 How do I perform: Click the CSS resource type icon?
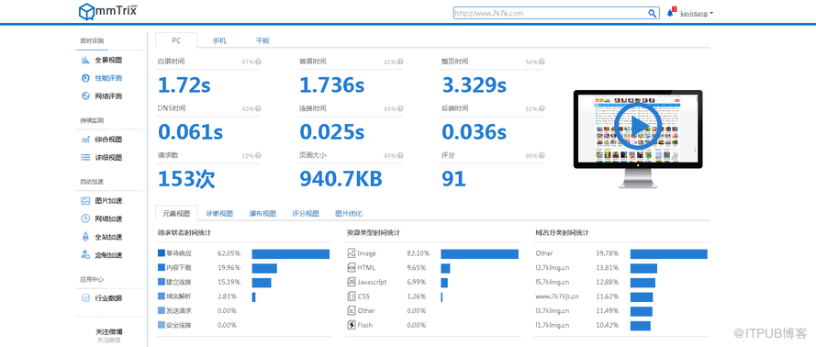coord(351,297)
